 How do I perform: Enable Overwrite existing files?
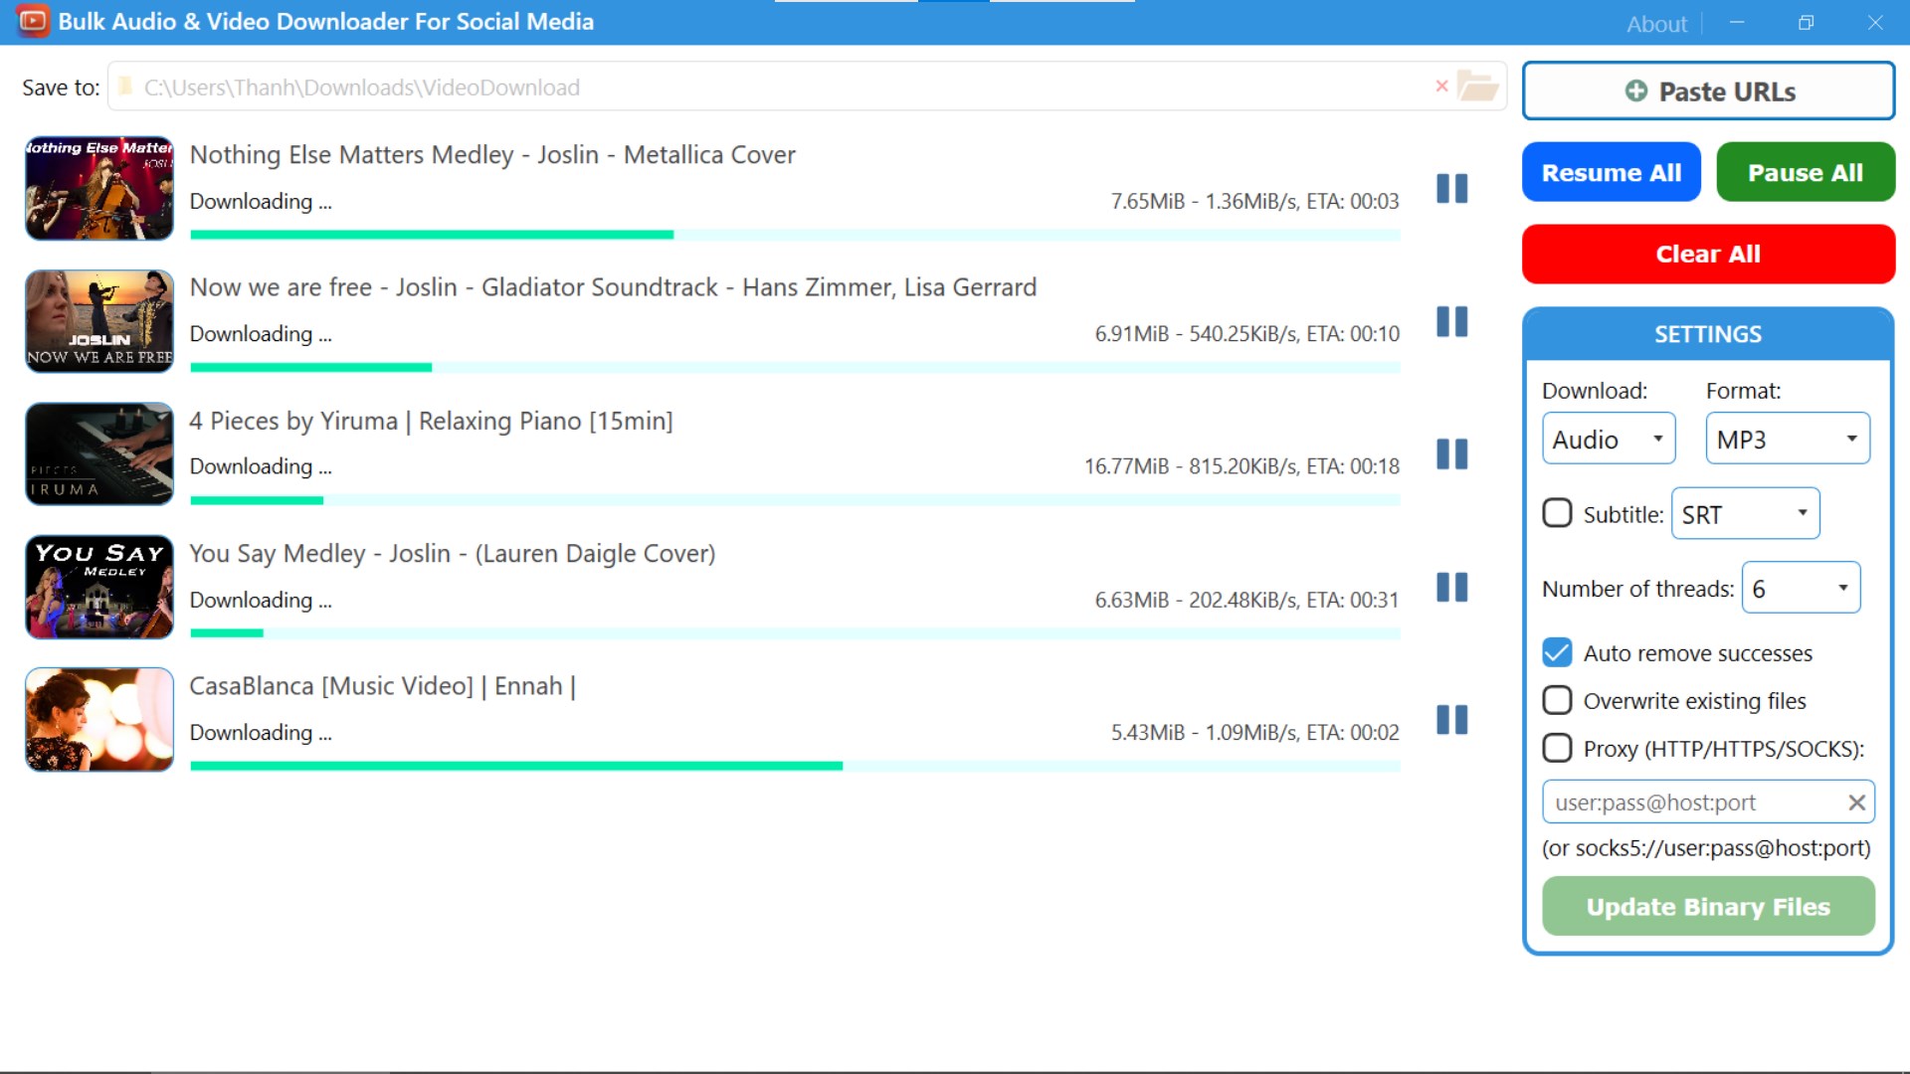(x=1557, y=700)
